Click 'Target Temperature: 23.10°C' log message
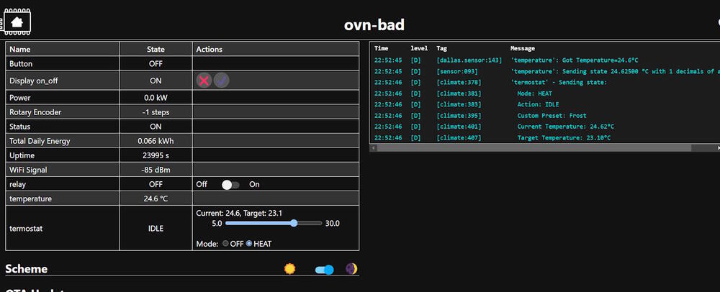This screenshot has width=720, height=292. (564, 138)
